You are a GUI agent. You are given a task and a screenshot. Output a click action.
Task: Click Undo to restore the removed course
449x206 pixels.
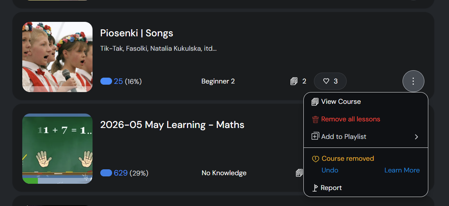tap(330, 170)
